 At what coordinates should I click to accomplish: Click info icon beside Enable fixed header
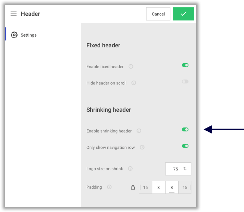pos(131,67)
